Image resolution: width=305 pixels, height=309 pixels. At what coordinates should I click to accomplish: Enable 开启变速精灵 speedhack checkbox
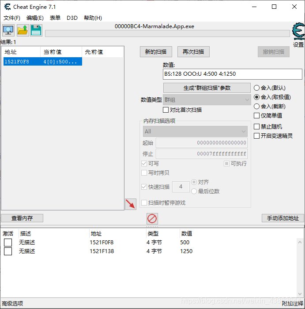click(x=273, y=136)
